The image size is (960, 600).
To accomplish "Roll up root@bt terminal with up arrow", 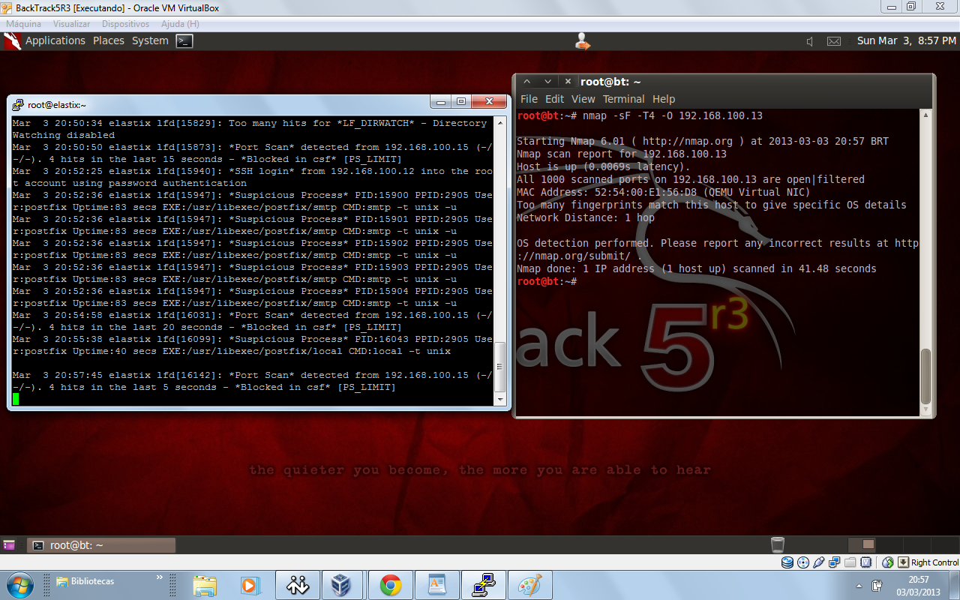I will tap(527, 82).
